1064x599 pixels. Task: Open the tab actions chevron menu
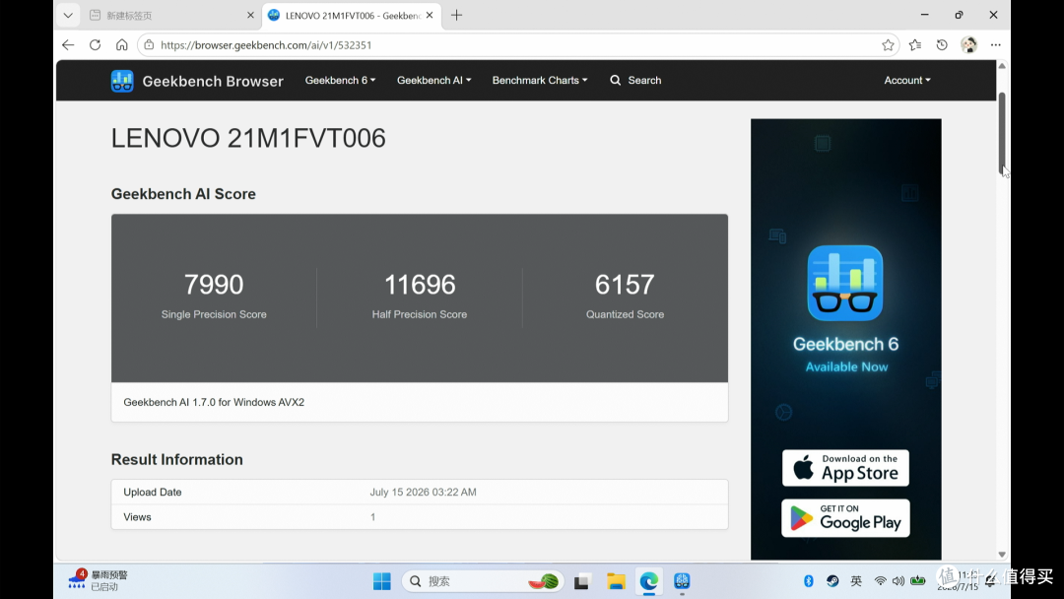(68, 15)
